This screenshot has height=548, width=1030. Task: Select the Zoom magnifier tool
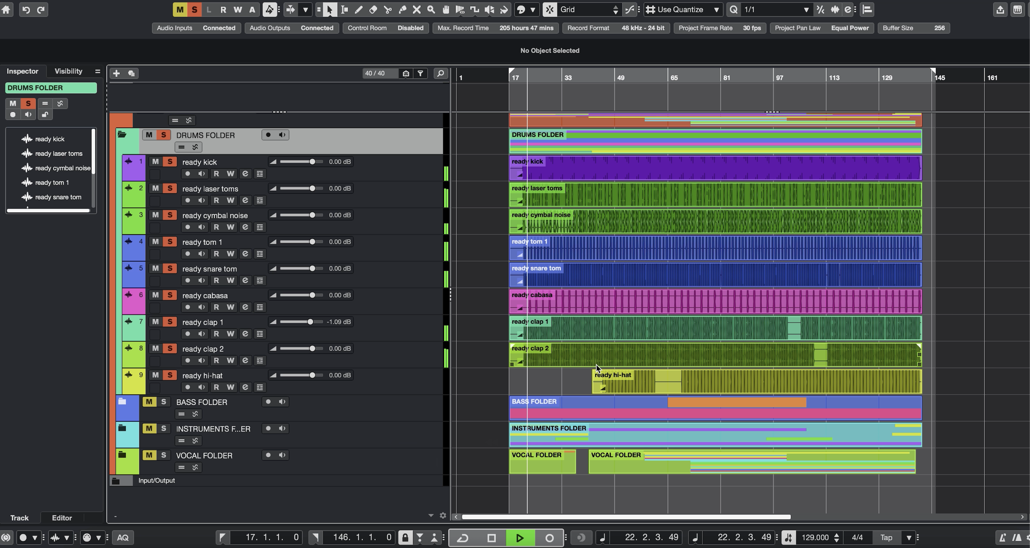click(431, 10)
